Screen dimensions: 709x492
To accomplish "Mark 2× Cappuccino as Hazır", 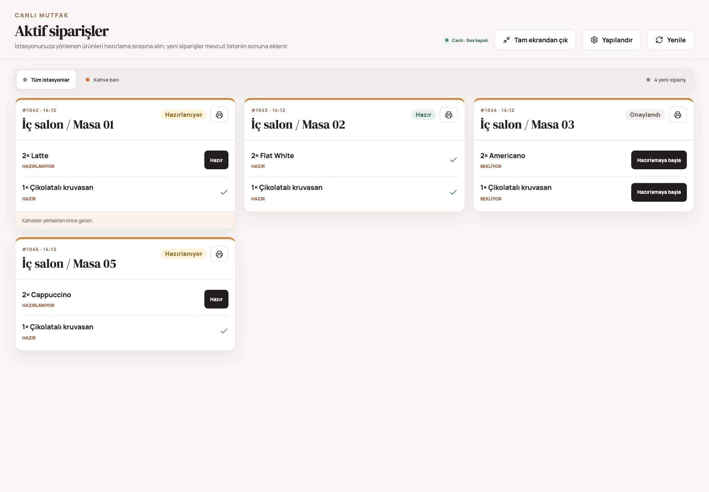I will (x=216, y=299).
